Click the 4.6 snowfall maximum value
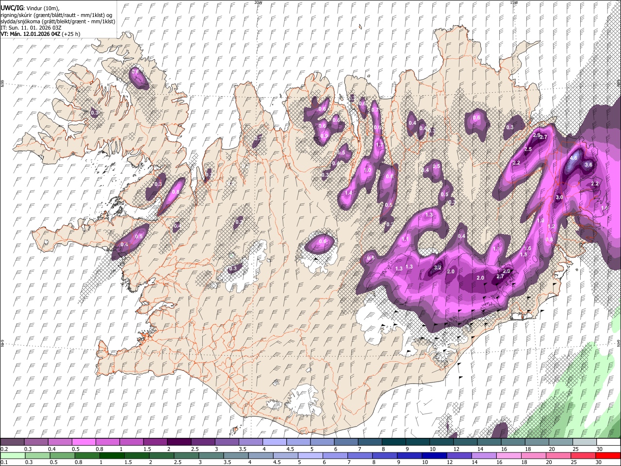This screenshot has width=621, height=466. click(574, 158)
